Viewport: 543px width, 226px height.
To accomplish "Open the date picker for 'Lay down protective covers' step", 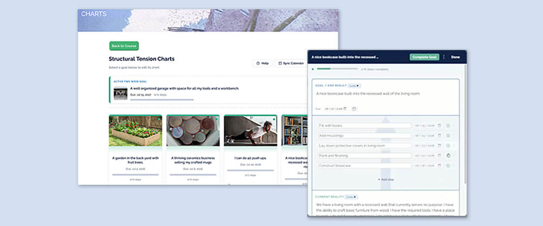I will pos(440,145).
